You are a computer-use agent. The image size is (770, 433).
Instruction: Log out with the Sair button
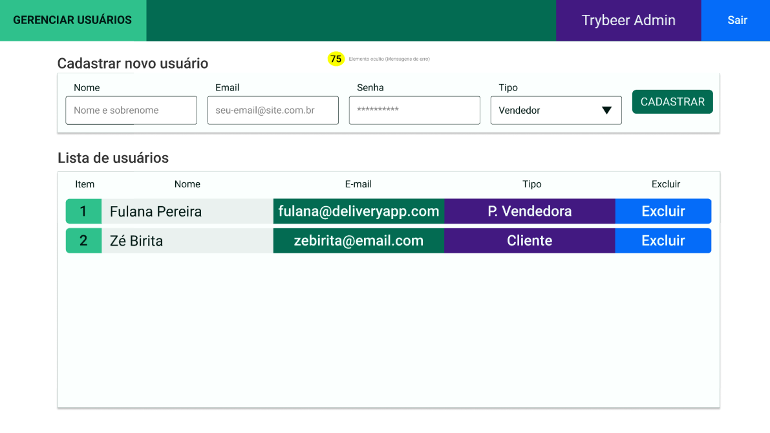click(x=736, y=20)
